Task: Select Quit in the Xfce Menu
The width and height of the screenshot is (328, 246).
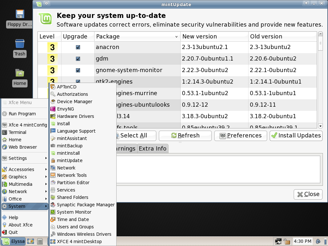Action: (25, 232)
